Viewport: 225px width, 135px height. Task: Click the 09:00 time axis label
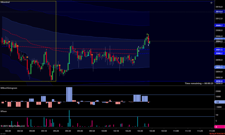(32, 131)
